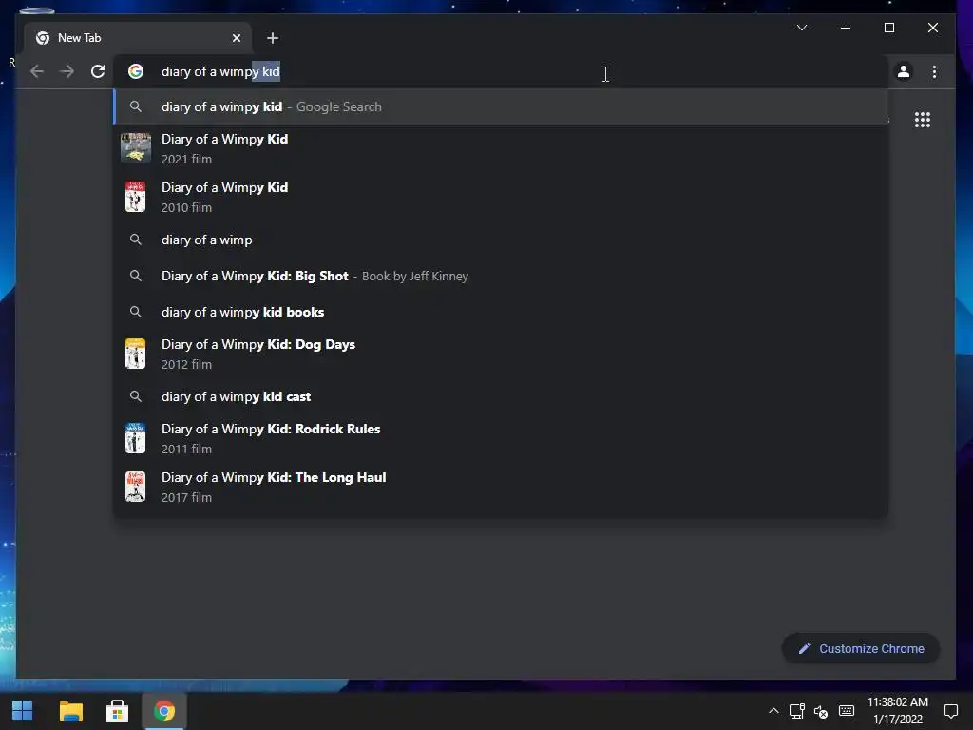Click the search icon beside Google Search suggestion
The width and height of the screenshot is (973, 730).
click(x=135, y=106)
